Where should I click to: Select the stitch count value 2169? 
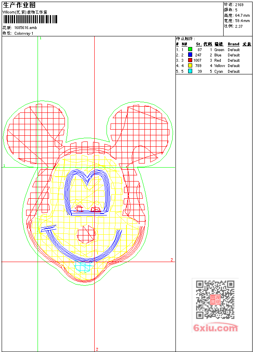[x=239, y=4]
